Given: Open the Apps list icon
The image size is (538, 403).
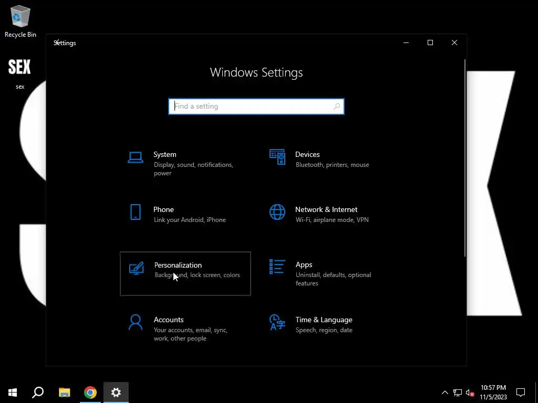Looking at the screenshot, I should [x=277, y=267].
